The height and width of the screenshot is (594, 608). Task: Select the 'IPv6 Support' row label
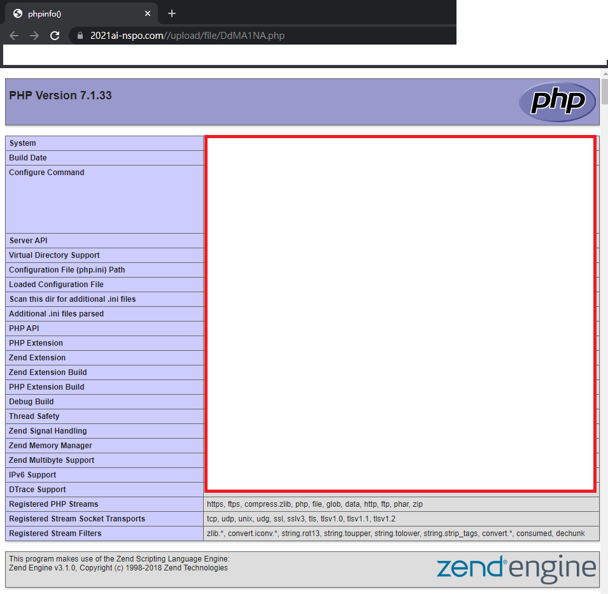click(32, 475)
